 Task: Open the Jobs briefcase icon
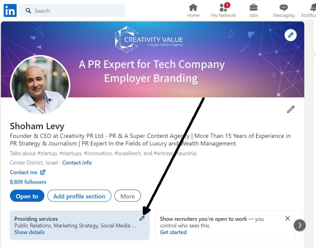coord(253,11)
